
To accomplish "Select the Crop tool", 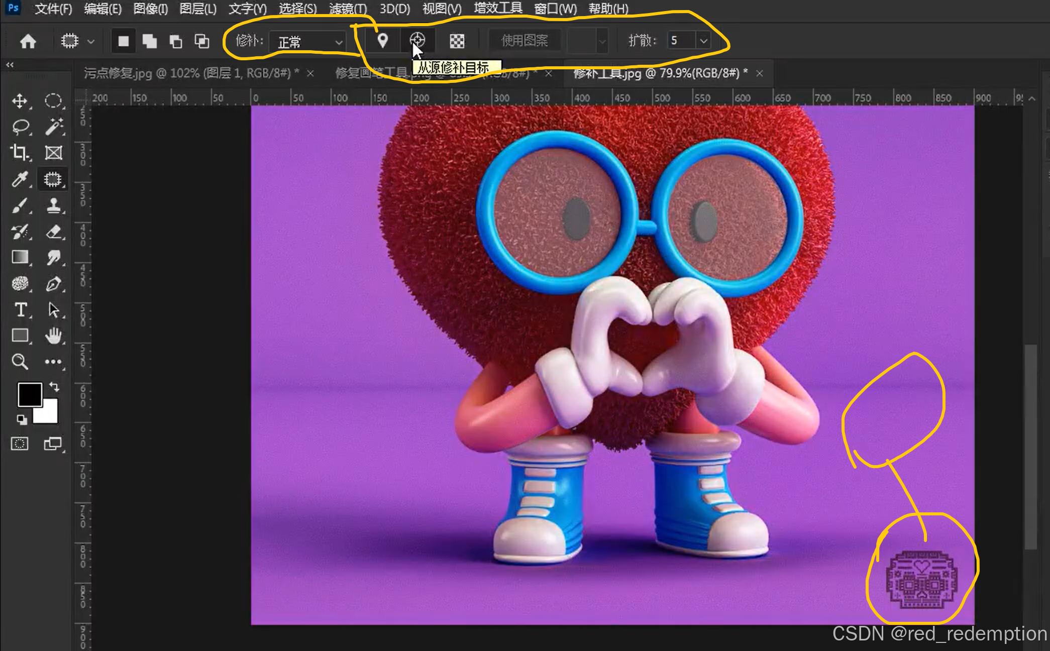I will click(20, 153).
